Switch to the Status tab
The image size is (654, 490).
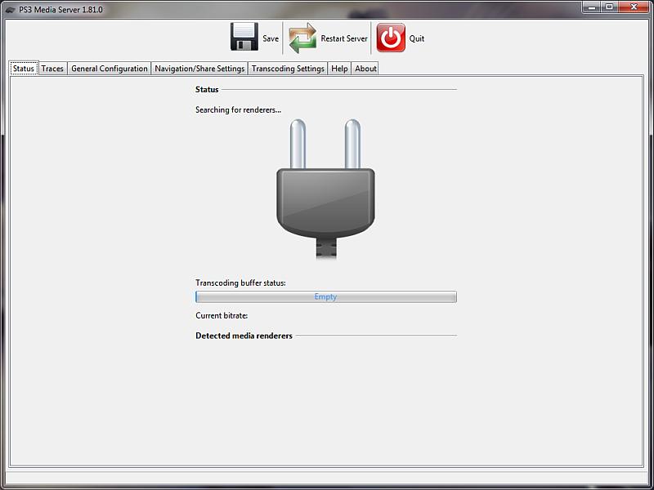24,69
